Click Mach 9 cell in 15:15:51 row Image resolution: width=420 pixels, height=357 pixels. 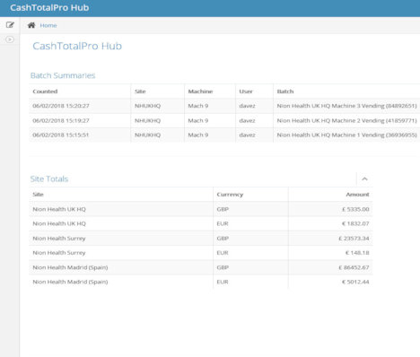point(198,135)
